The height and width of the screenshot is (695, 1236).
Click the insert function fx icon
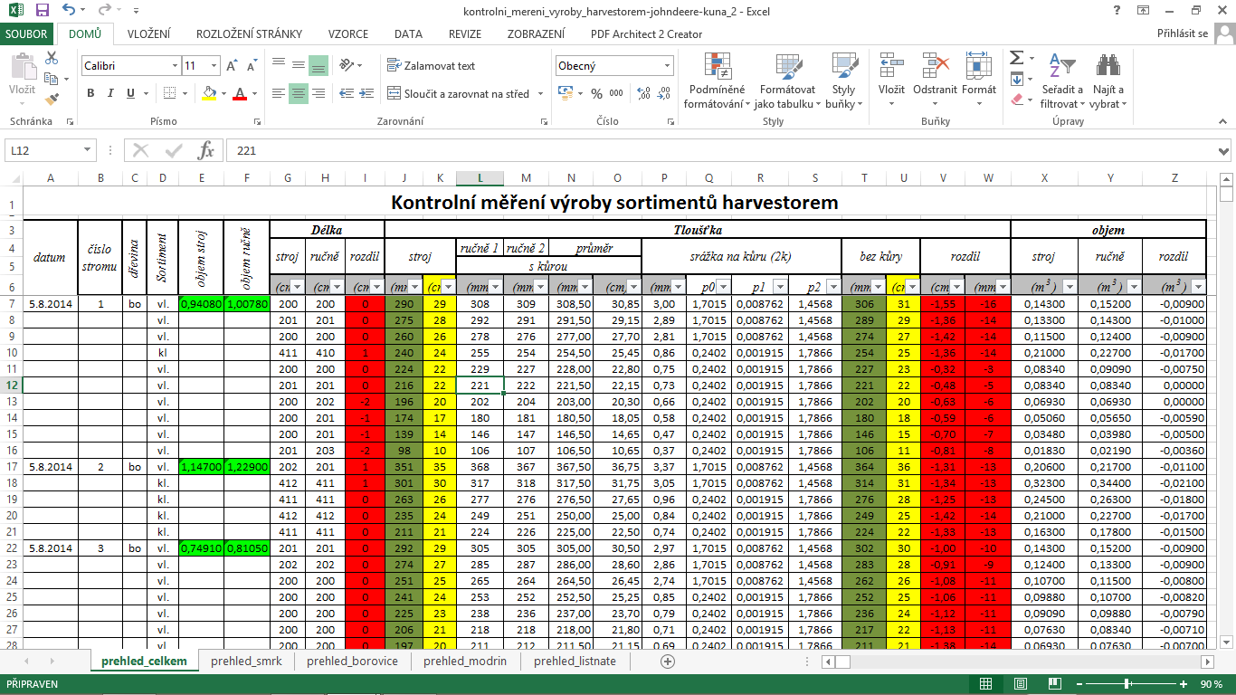[206, 150]
